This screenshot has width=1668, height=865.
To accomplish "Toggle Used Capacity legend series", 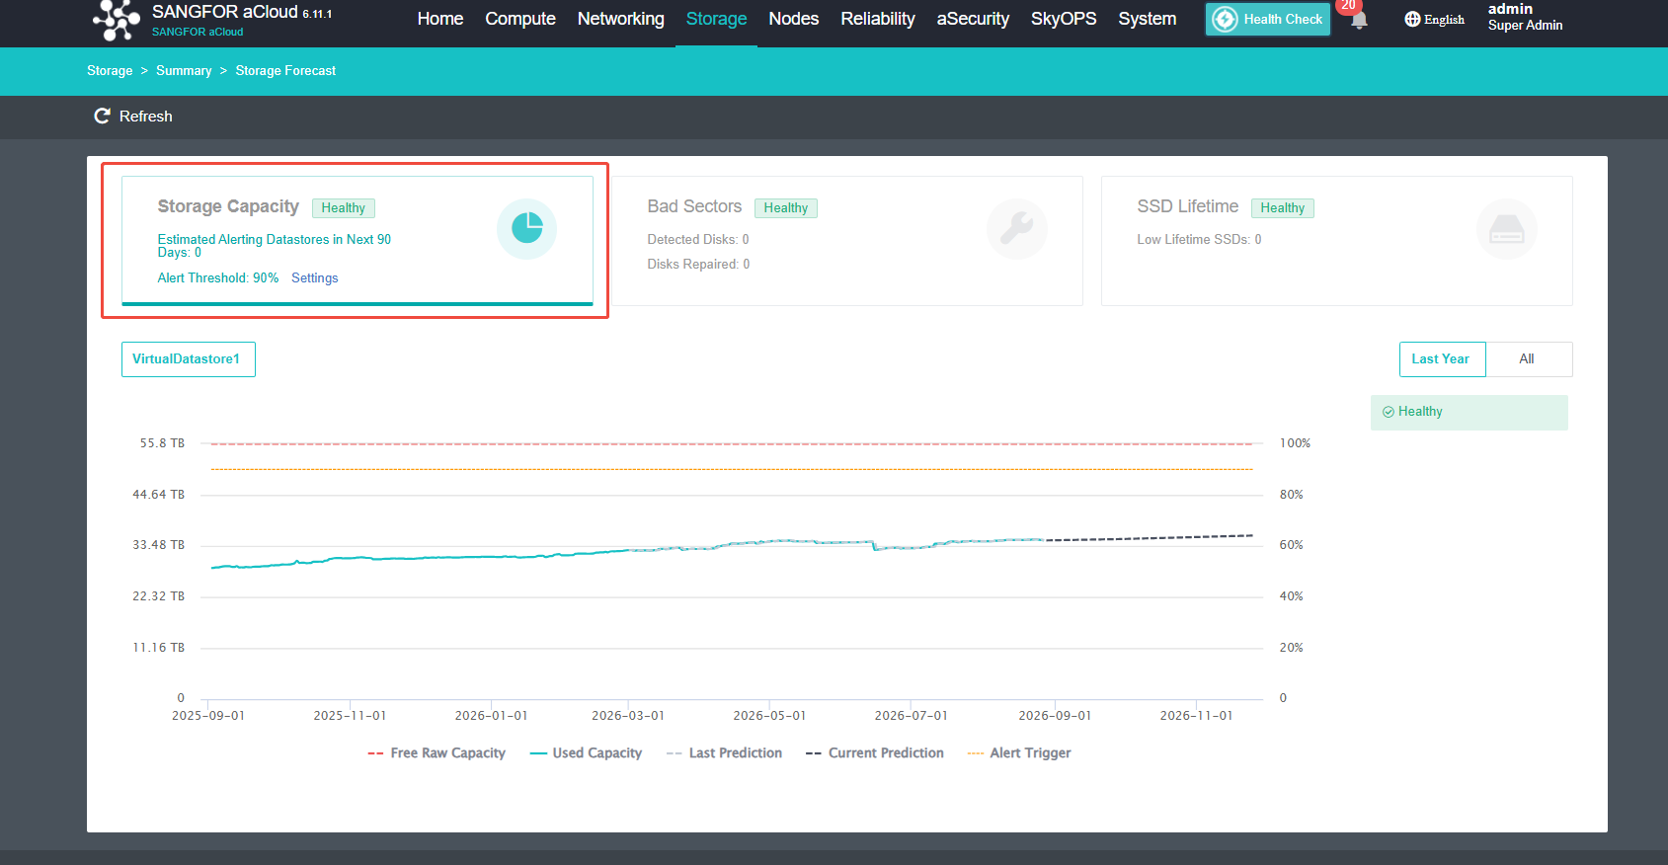I will click(x=586, y=752).
